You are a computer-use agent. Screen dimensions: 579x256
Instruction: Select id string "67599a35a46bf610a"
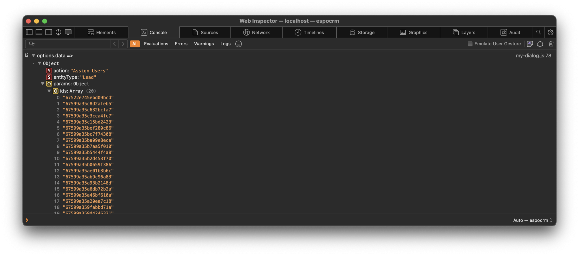[x=88, y=195]
